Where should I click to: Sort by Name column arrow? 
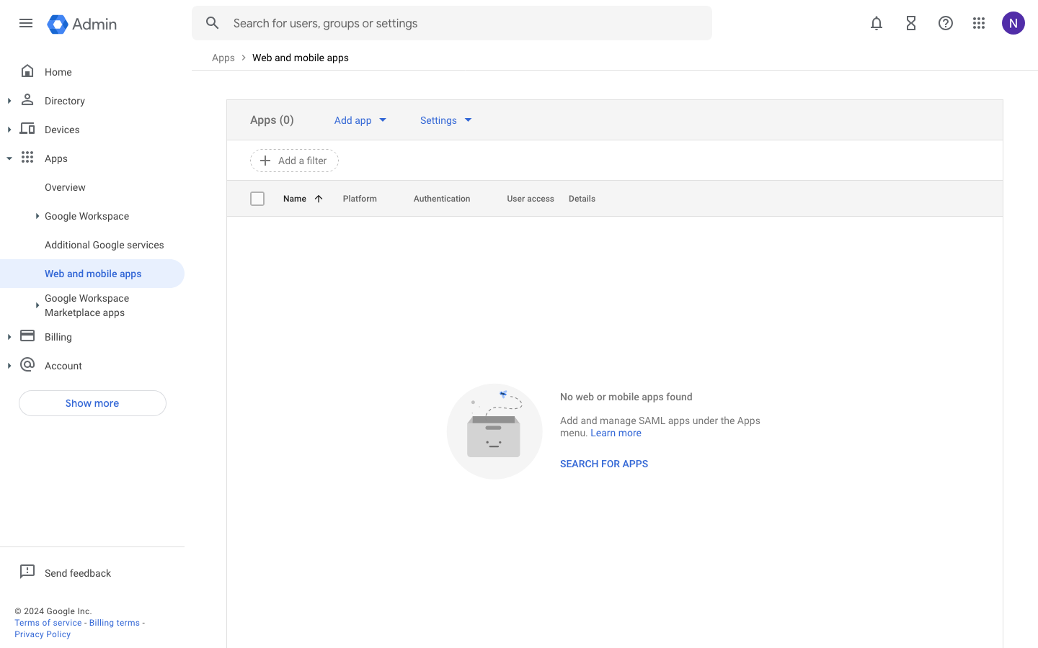click(x=319, y=199)
